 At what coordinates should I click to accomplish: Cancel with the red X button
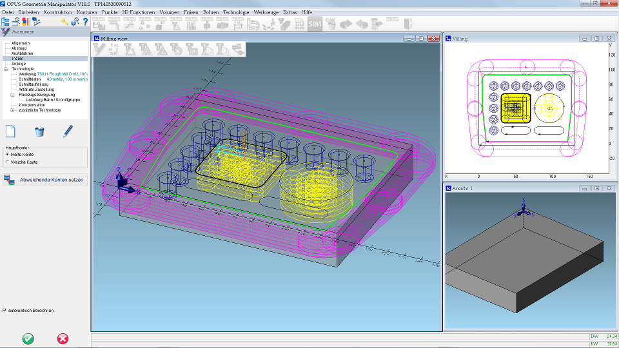(63, 338)
